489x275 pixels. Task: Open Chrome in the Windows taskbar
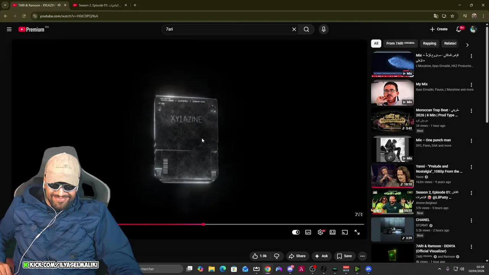(268, 269)
